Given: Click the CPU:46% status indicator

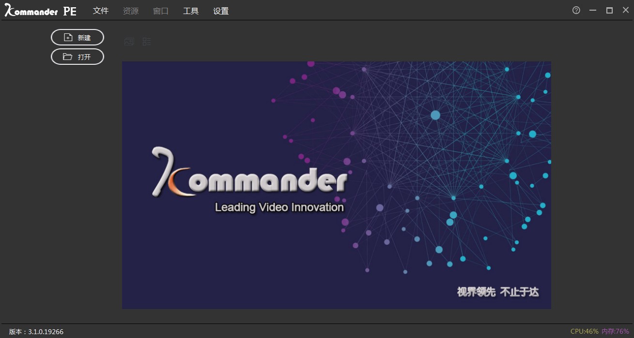Looking at the screenshot, I should [585, 332].
